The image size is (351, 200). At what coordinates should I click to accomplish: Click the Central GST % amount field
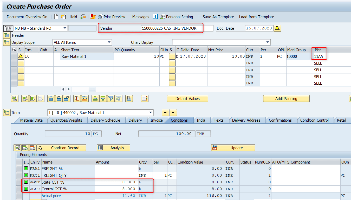coord(117,189)
